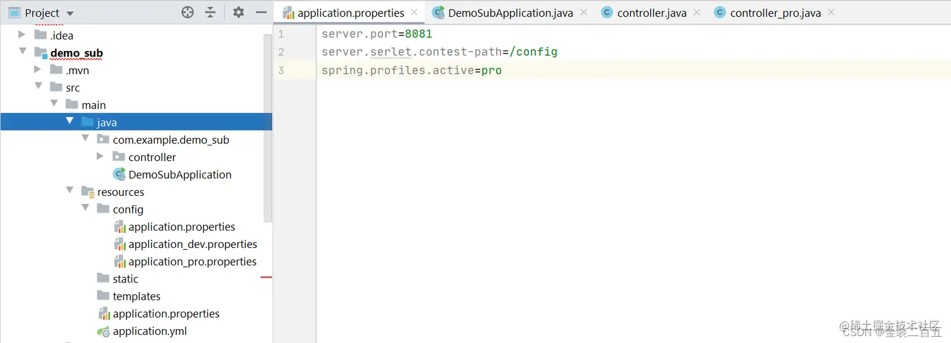Viewport: 951px width, 343px height.
Task: Click the .mvn folder icon
Action: click(56, 69)
